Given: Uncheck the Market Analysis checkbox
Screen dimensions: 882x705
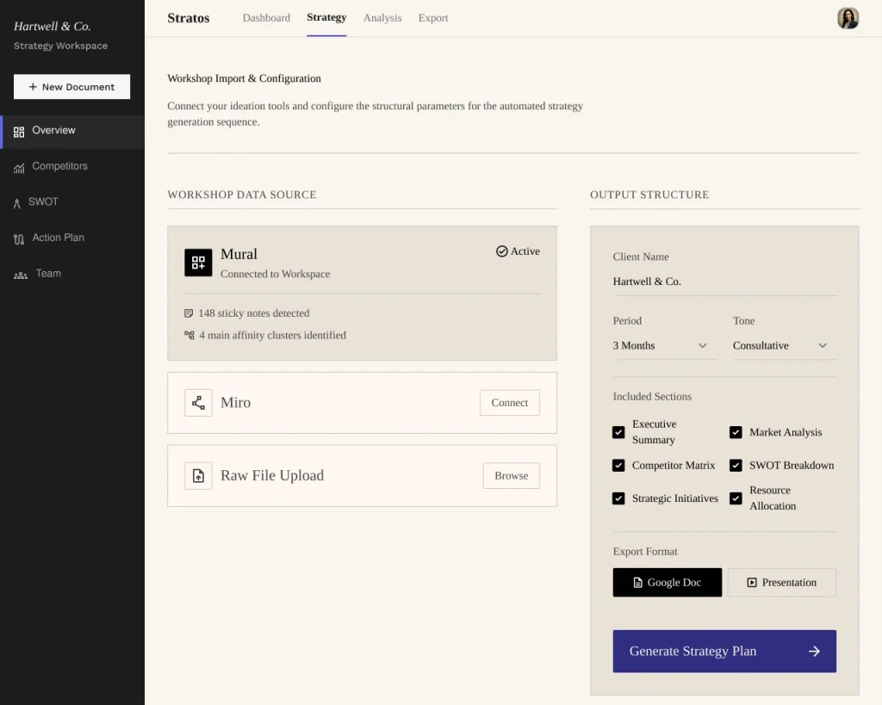Looking at the screenshot, I should 736,432.
